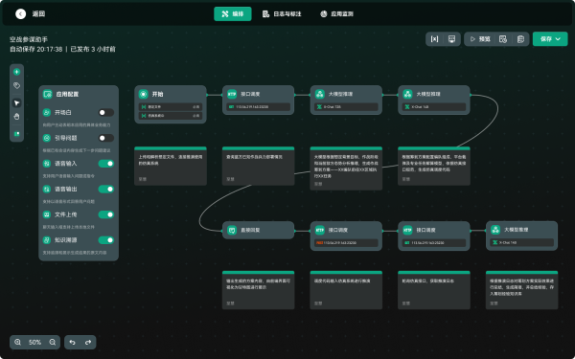Click the 语音输入 label text

coord(65,164)
